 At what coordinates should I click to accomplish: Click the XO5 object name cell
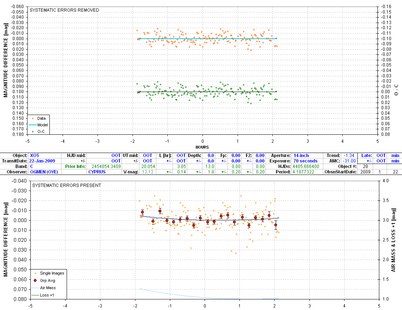pyautogui.click(x=35, y=156)
